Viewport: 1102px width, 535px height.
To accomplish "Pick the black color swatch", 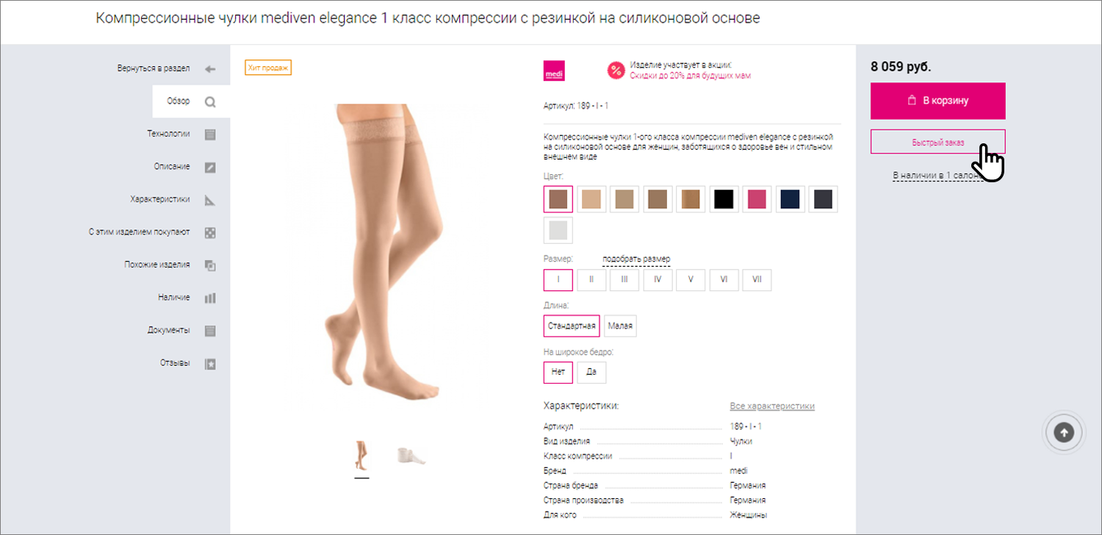I will [724, 199].
